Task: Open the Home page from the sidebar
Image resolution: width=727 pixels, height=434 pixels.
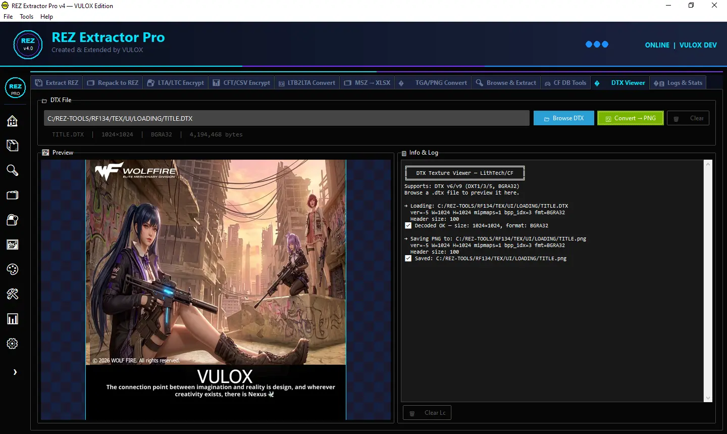Action: (x=13, y=121)
